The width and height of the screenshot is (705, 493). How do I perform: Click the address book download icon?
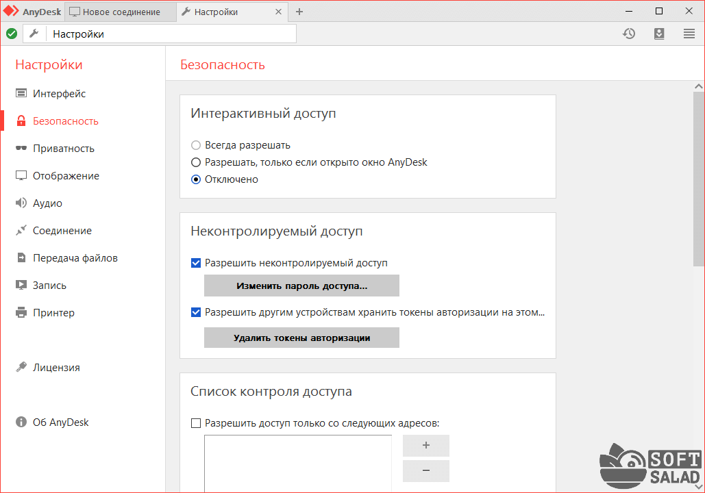click(659, 34)
